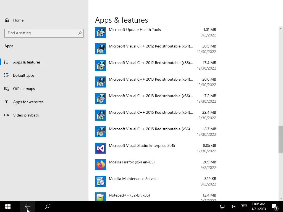Click the scrollbar up arrow

281,29
